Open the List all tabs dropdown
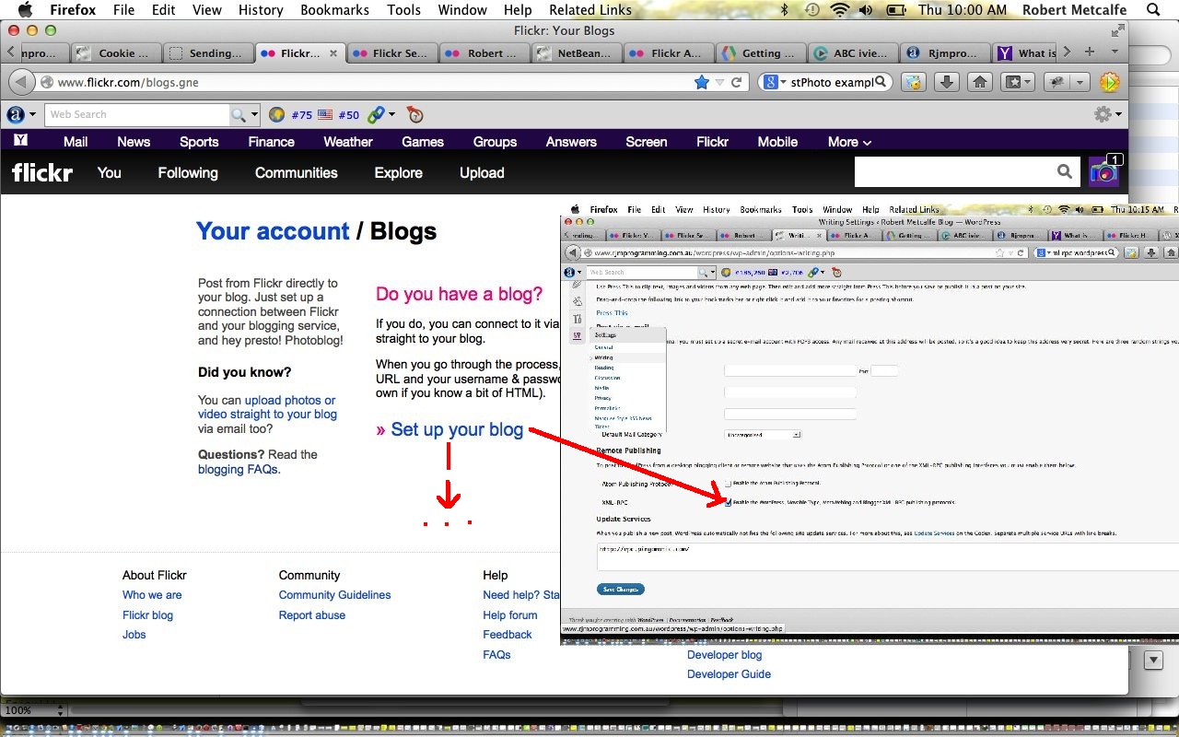The image size is (1179, 737). [1115, 53]
